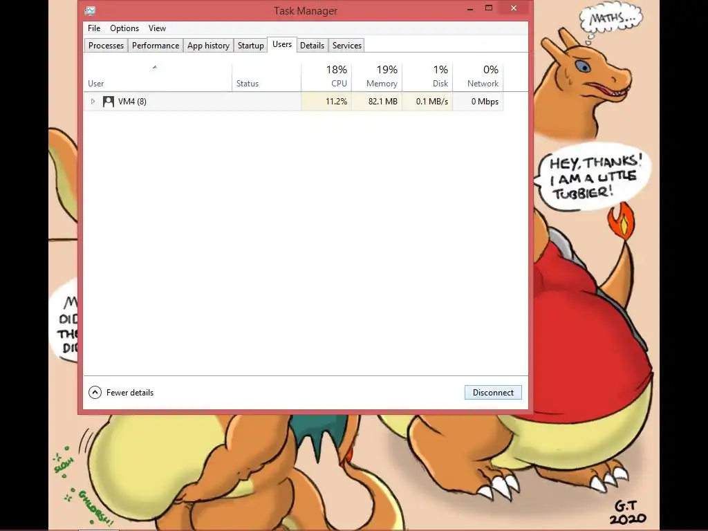The width and height of the screenshot is (708, 531).
Task: Collapse view with Fewer details arrow icon
Action: (95, 393)
